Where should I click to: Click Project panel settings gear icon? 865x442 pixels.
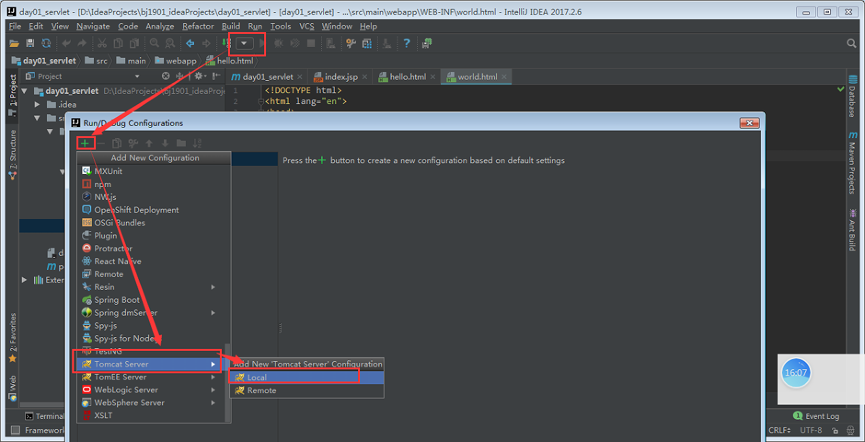199,76
